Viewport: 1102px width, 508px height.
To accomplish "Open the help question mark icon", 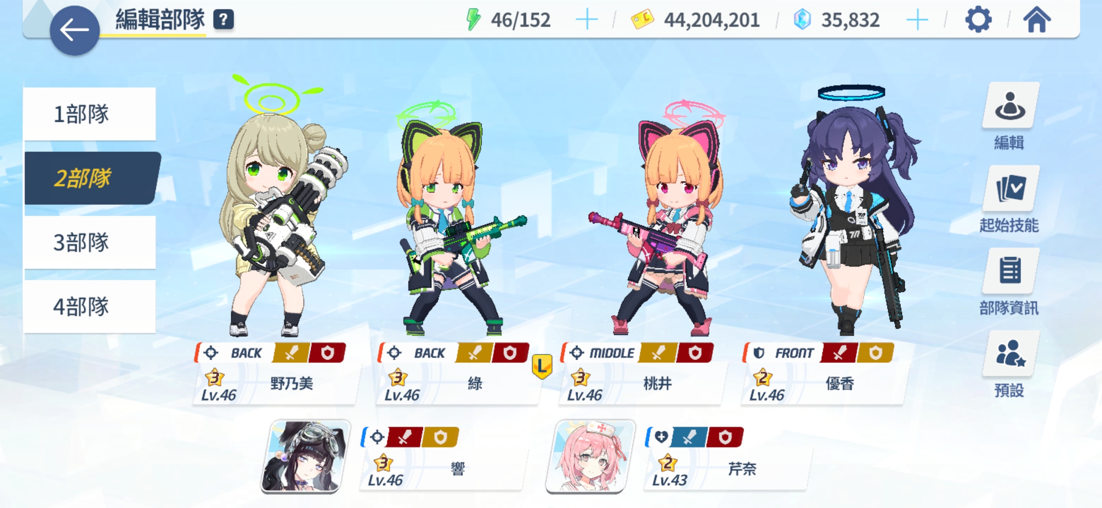I will (x=224, y=20).
